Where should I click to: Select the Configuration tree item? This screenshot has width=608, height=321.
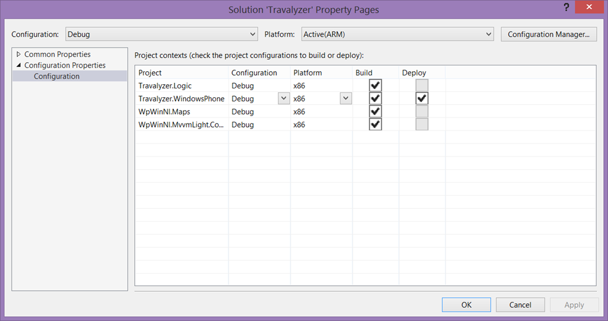tap(56, 76)
